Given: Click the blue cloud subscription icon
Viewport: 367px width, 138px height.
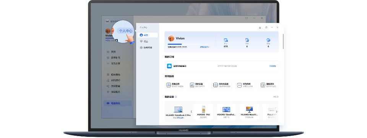Looking at the screenshot, I should (x=169, y=66).
